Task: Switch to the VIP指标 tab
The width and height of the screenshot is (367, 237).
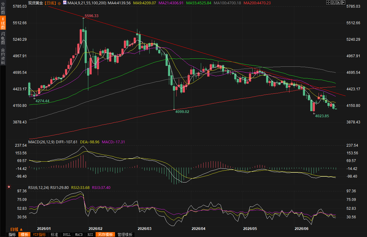Action: click(39, 235)
